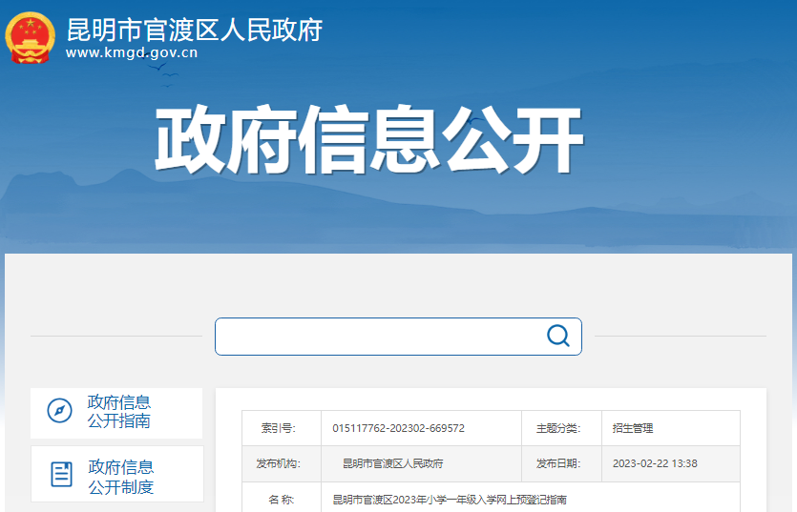
Task: Click the search magnifier icon
Action: tap(557, 336)
